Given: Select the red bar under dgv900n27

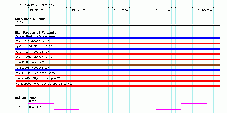Looking at the screenshot, I should click(117, 54).
